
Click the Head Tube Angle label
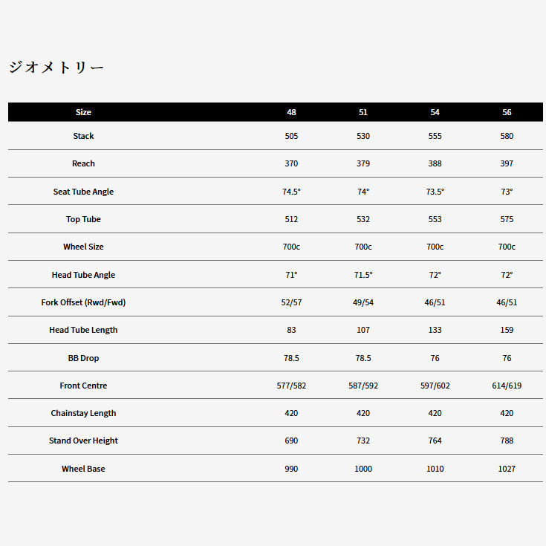(83, 275)
